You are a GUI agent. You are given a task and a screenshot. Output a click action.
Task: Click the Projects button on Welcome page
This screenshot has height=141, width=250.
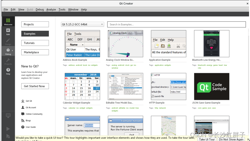tap(35, 24)
